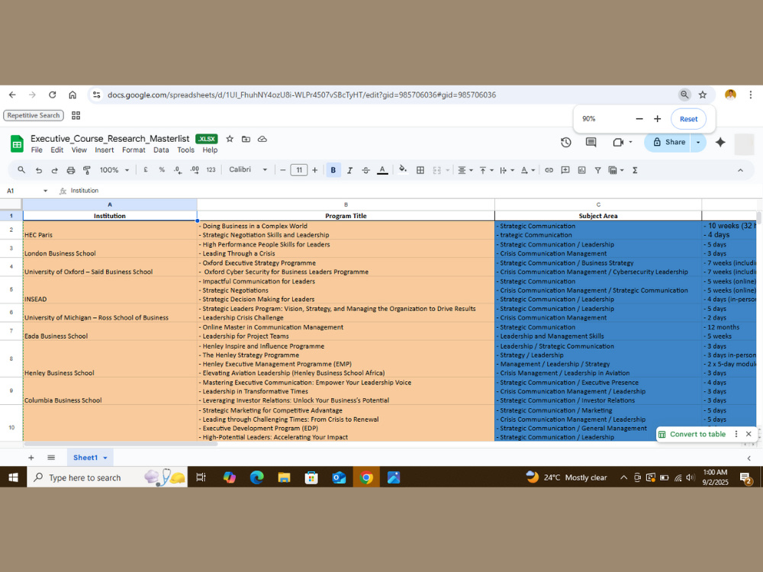Undo the last action

coord(38,170)
